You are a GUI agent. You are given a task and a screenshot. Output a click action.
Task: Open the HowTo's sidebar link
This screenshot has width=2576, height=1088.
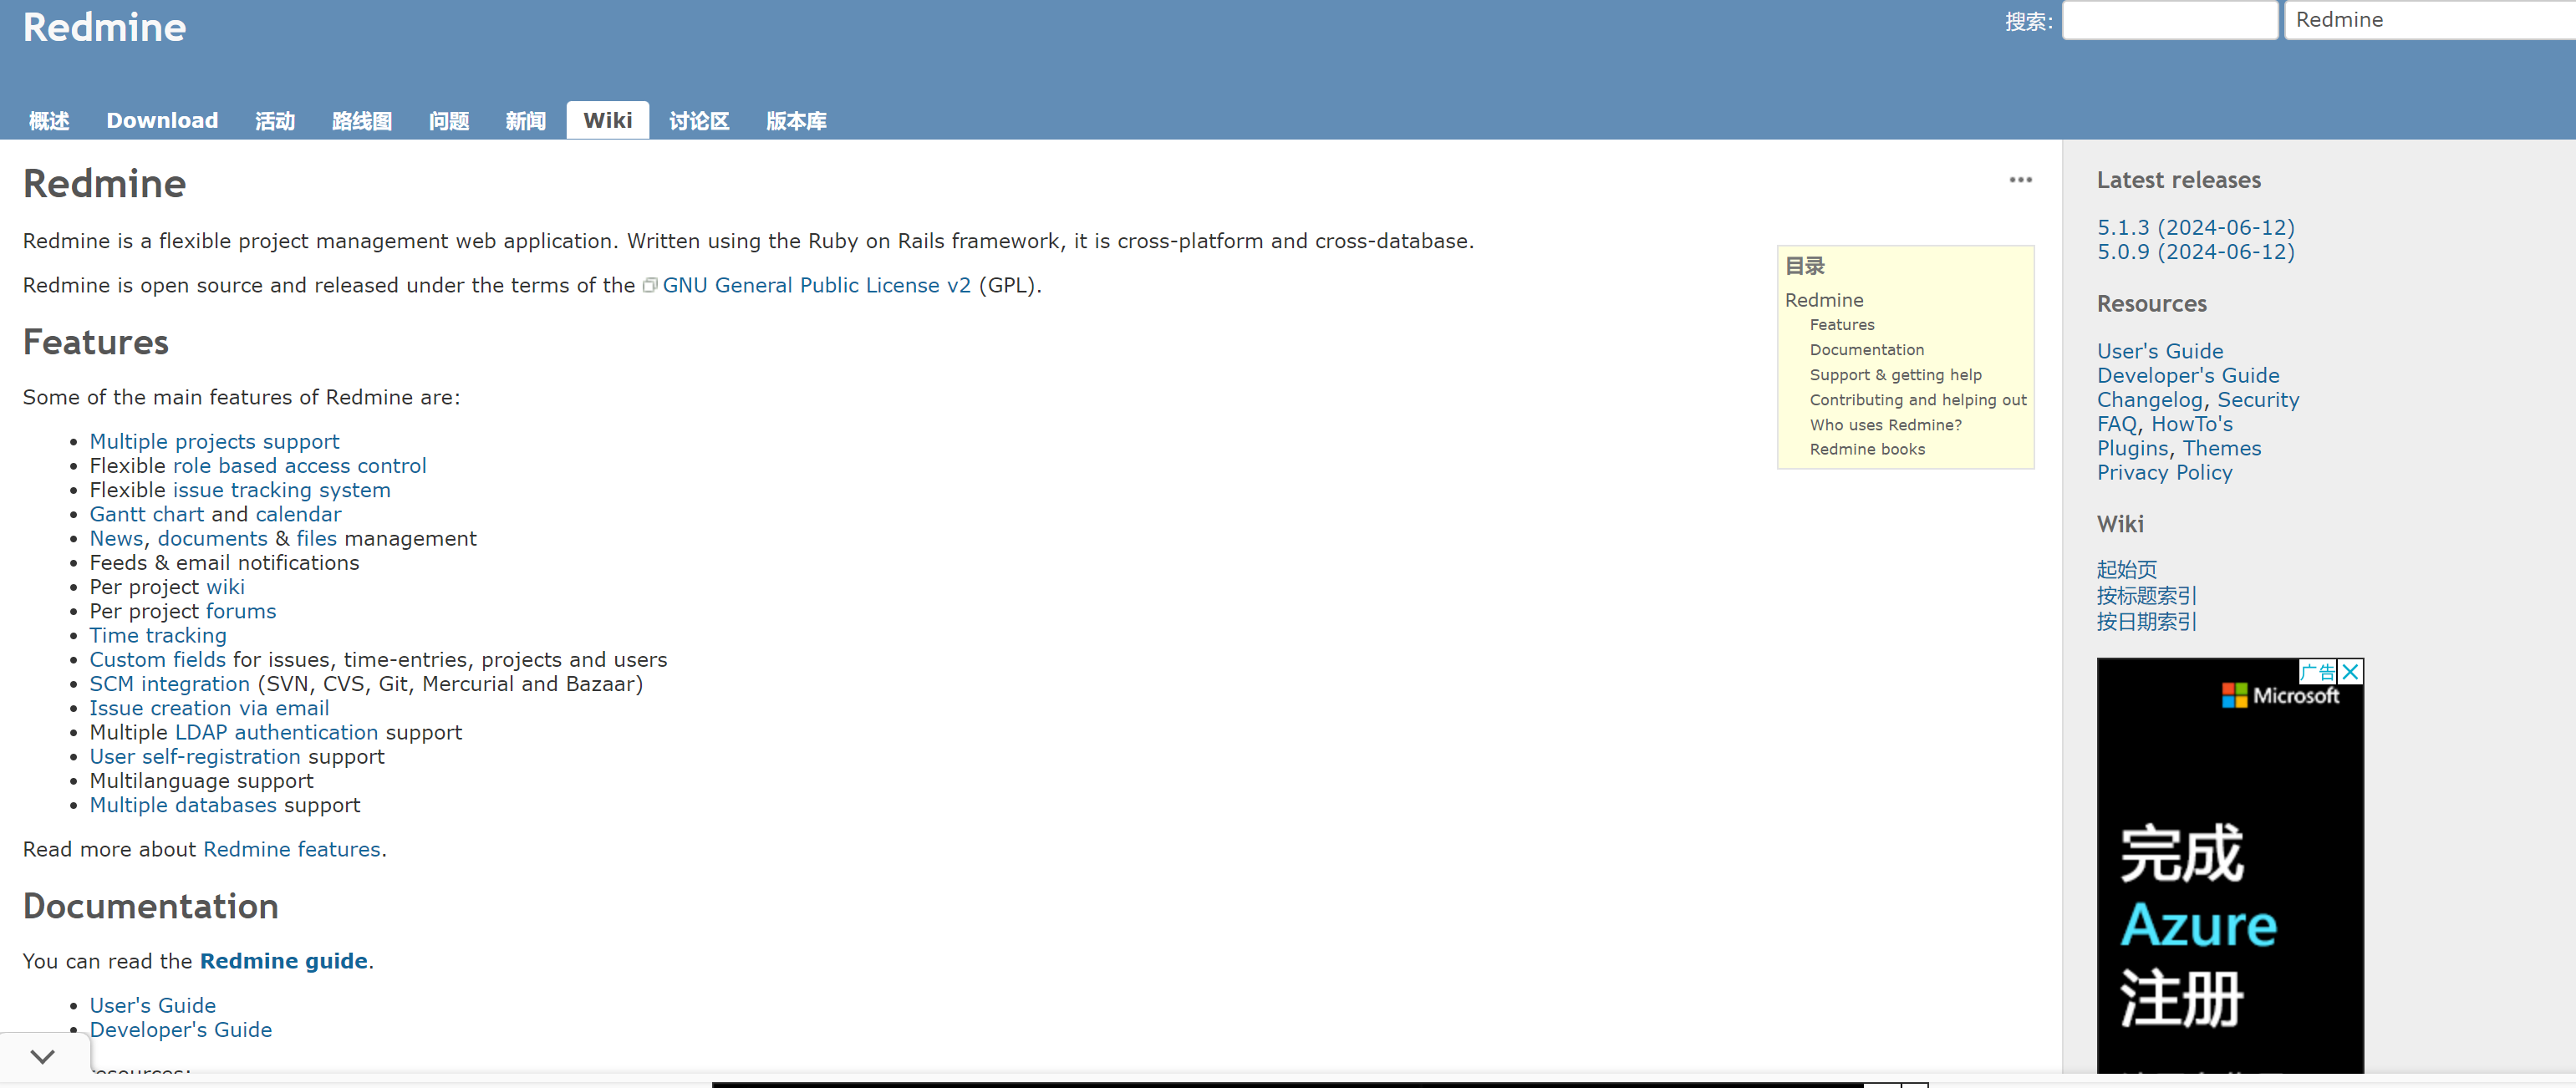(x=2192, y=424)
